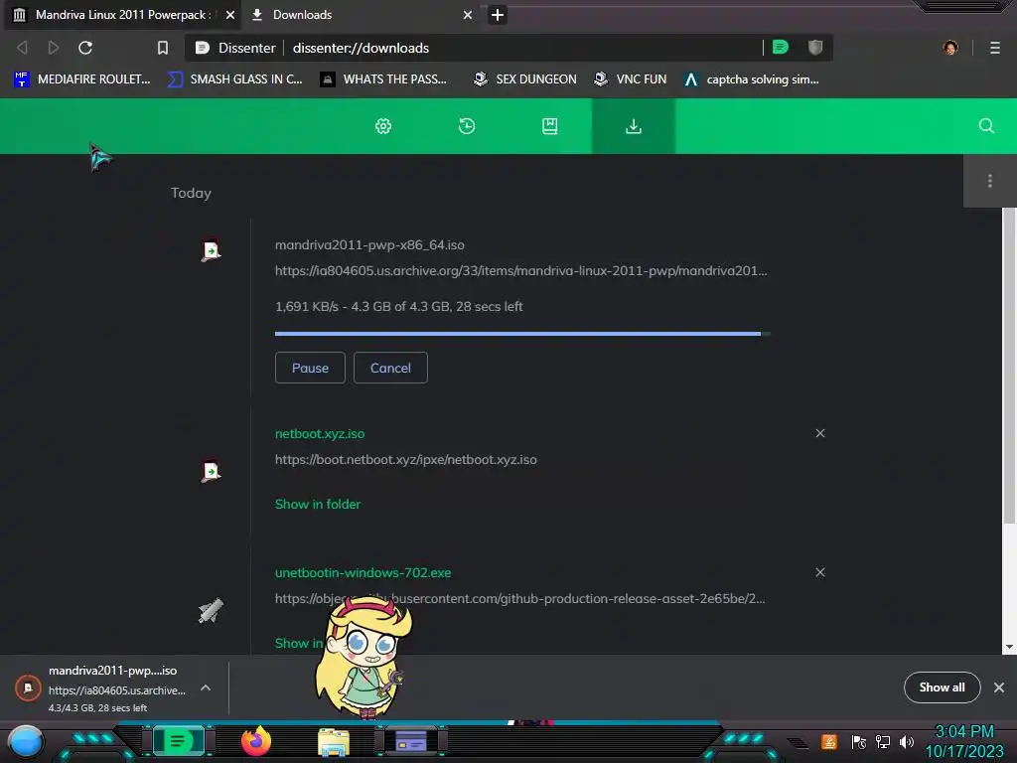This screenshot has width=1017, height=763.
Task: Show all downloads button
Action: (942, 687)
